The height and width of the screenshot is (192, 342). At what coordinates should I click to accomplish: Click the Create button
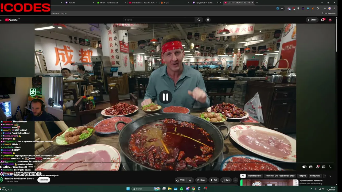pyautogui.click(x=312, y=20)
